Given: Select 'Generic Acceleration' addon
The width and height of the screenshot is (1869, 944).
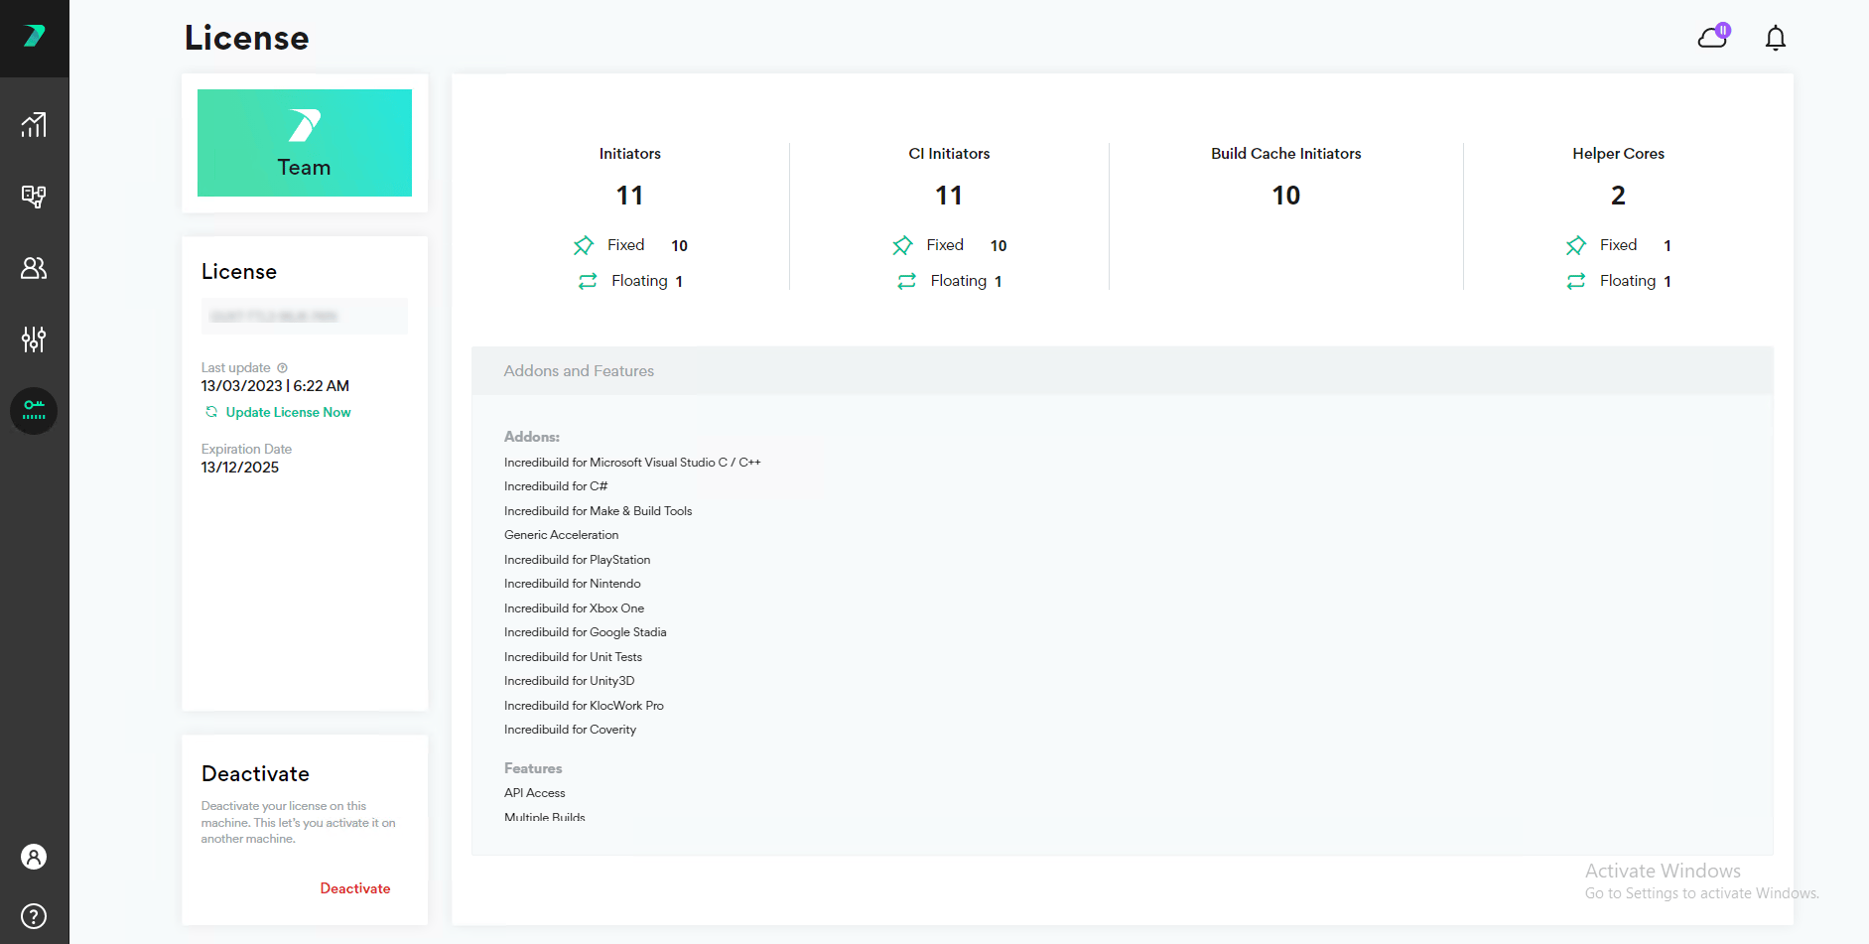Looking at the screenshot, I should click(x=561, y=535).
